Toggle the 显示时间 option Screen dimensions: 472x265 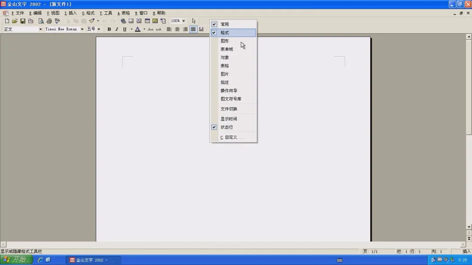click(x=233, y=119)
